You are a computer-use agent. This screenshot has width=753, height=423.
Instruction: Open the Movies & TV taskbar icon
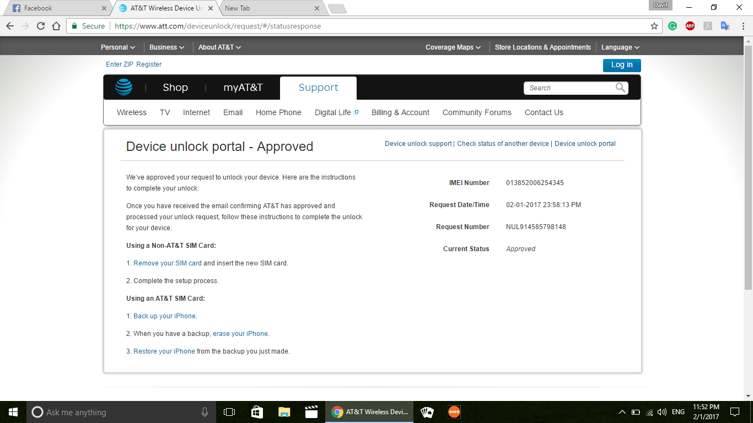coord(311,412)
